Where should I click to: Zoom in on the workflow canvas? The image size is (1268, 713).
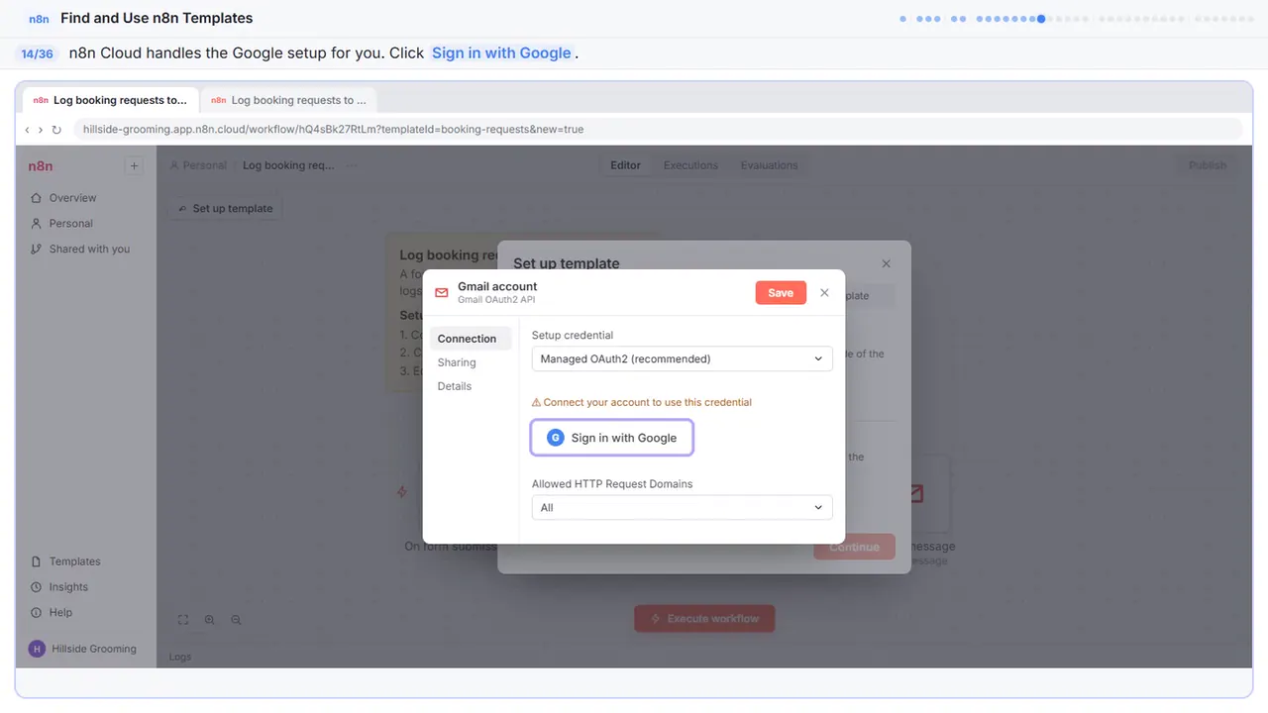pos(209,620)
